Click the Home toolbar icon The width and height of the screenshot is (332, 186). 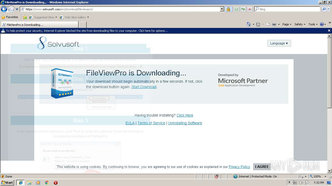click(249, 24)
